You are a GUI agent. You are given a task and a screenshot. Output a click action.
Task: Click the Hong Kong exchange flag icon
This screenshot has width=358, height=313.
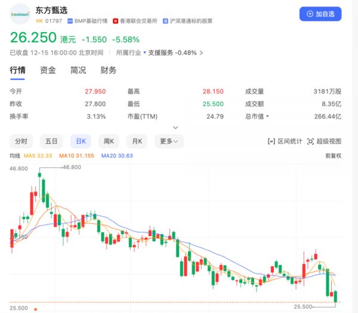[x=116, y=21]
